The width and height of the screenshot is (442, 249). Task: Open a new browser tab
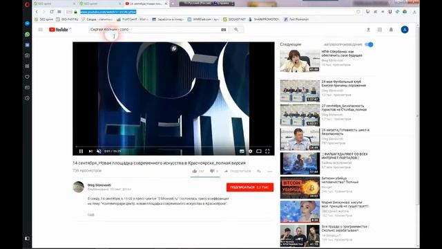(173, 3)
